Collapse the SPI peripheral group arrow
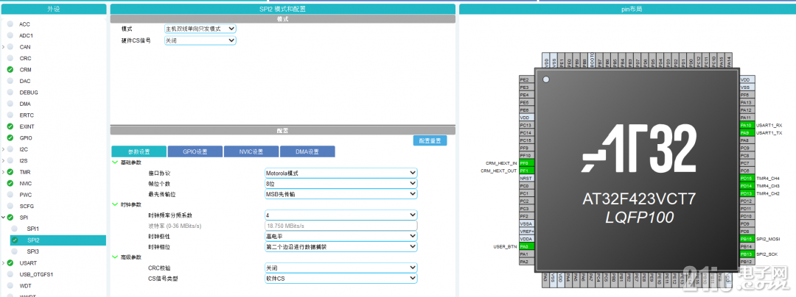Viewport: 796px width, 297px height. click(x=4, y=218)
